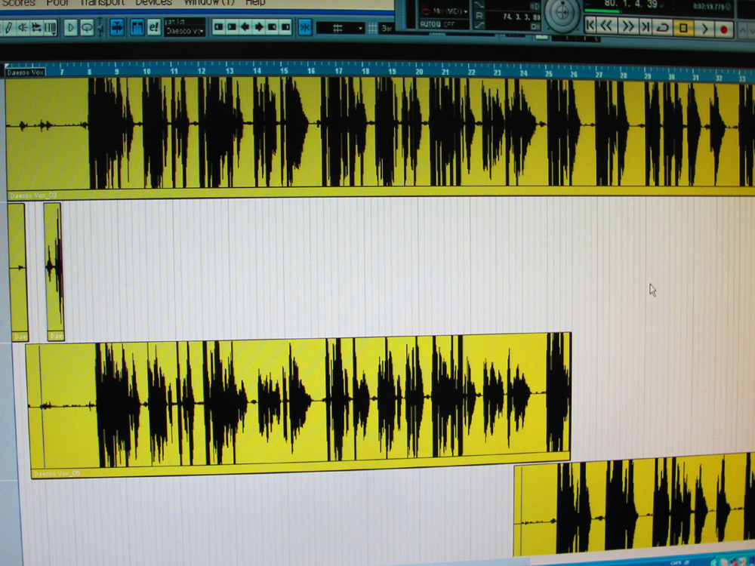Screen dimensions: 755x566
Task: Toggle the punch-in ramp button
Action: 479,5
